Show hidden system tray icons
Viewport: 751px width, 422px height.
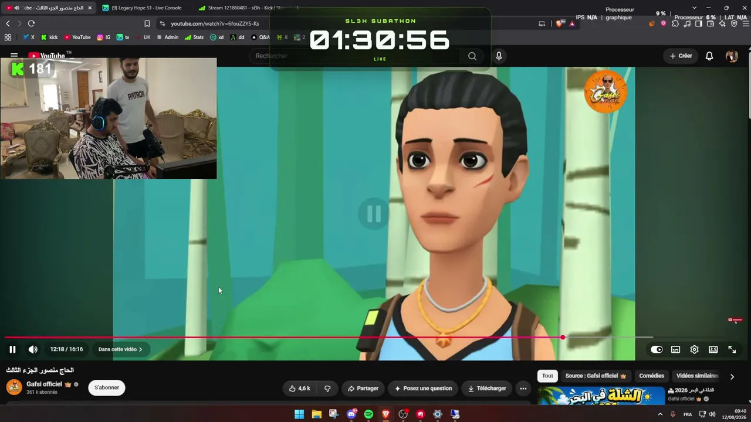[x=660, y=414]
